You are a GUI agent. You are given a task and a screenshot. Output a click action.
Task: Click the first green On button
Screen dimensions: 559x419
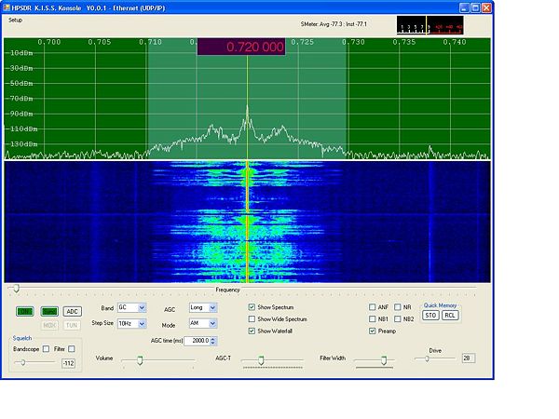[25, 311]
